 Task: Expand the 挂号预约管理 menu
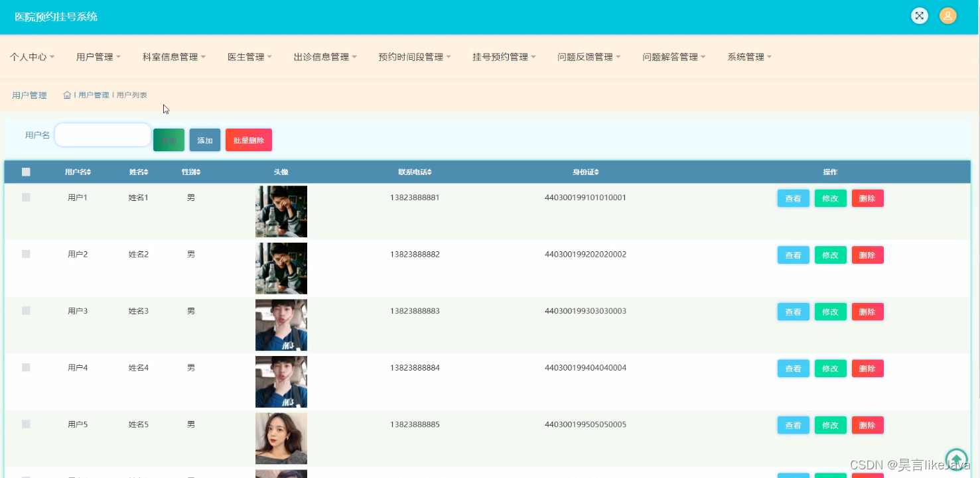click(x=504, y=57)
